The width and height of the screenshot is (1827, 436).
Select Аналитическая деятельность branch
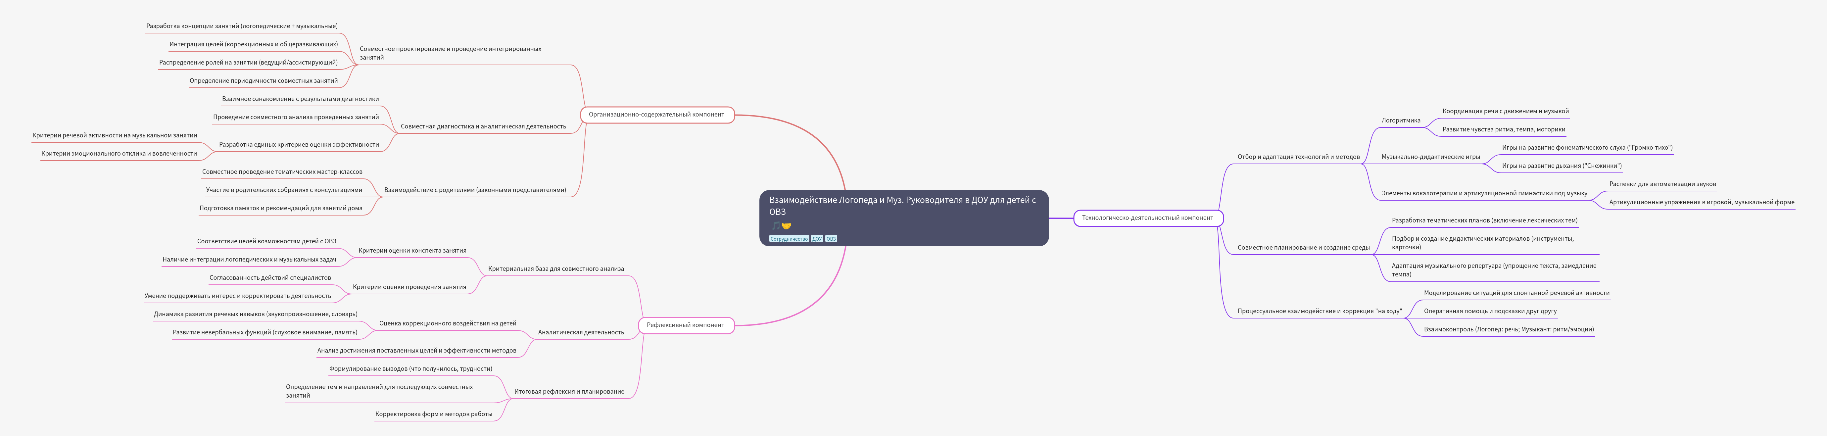coord(580,332)
